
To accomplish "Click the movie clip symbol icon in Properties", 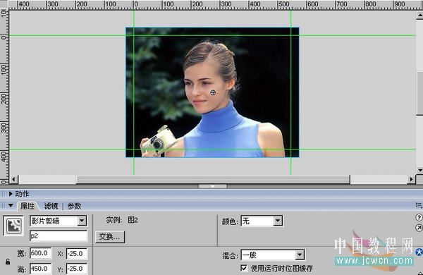I will coord(13,226).
